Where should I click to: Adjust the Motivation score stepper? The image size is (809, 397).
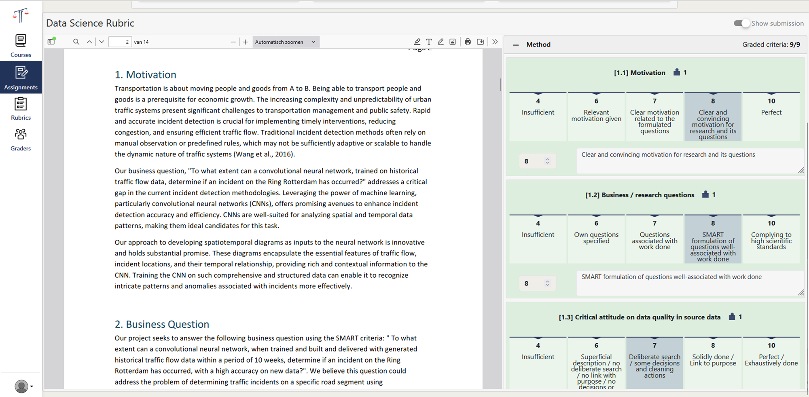click(x=547, y=161)
